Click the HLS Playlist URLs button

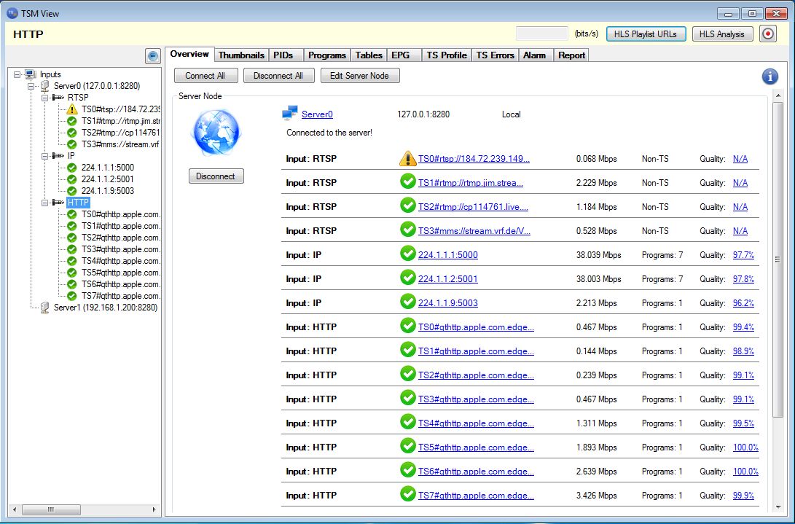point(646,34)
